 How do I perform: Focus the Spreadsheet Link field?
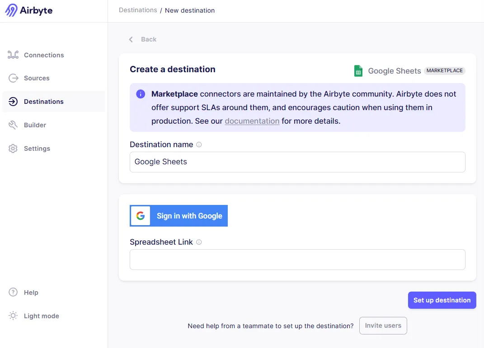coord(297,260)
